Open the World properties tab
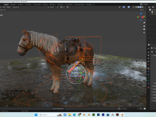 tap(149, 64)
